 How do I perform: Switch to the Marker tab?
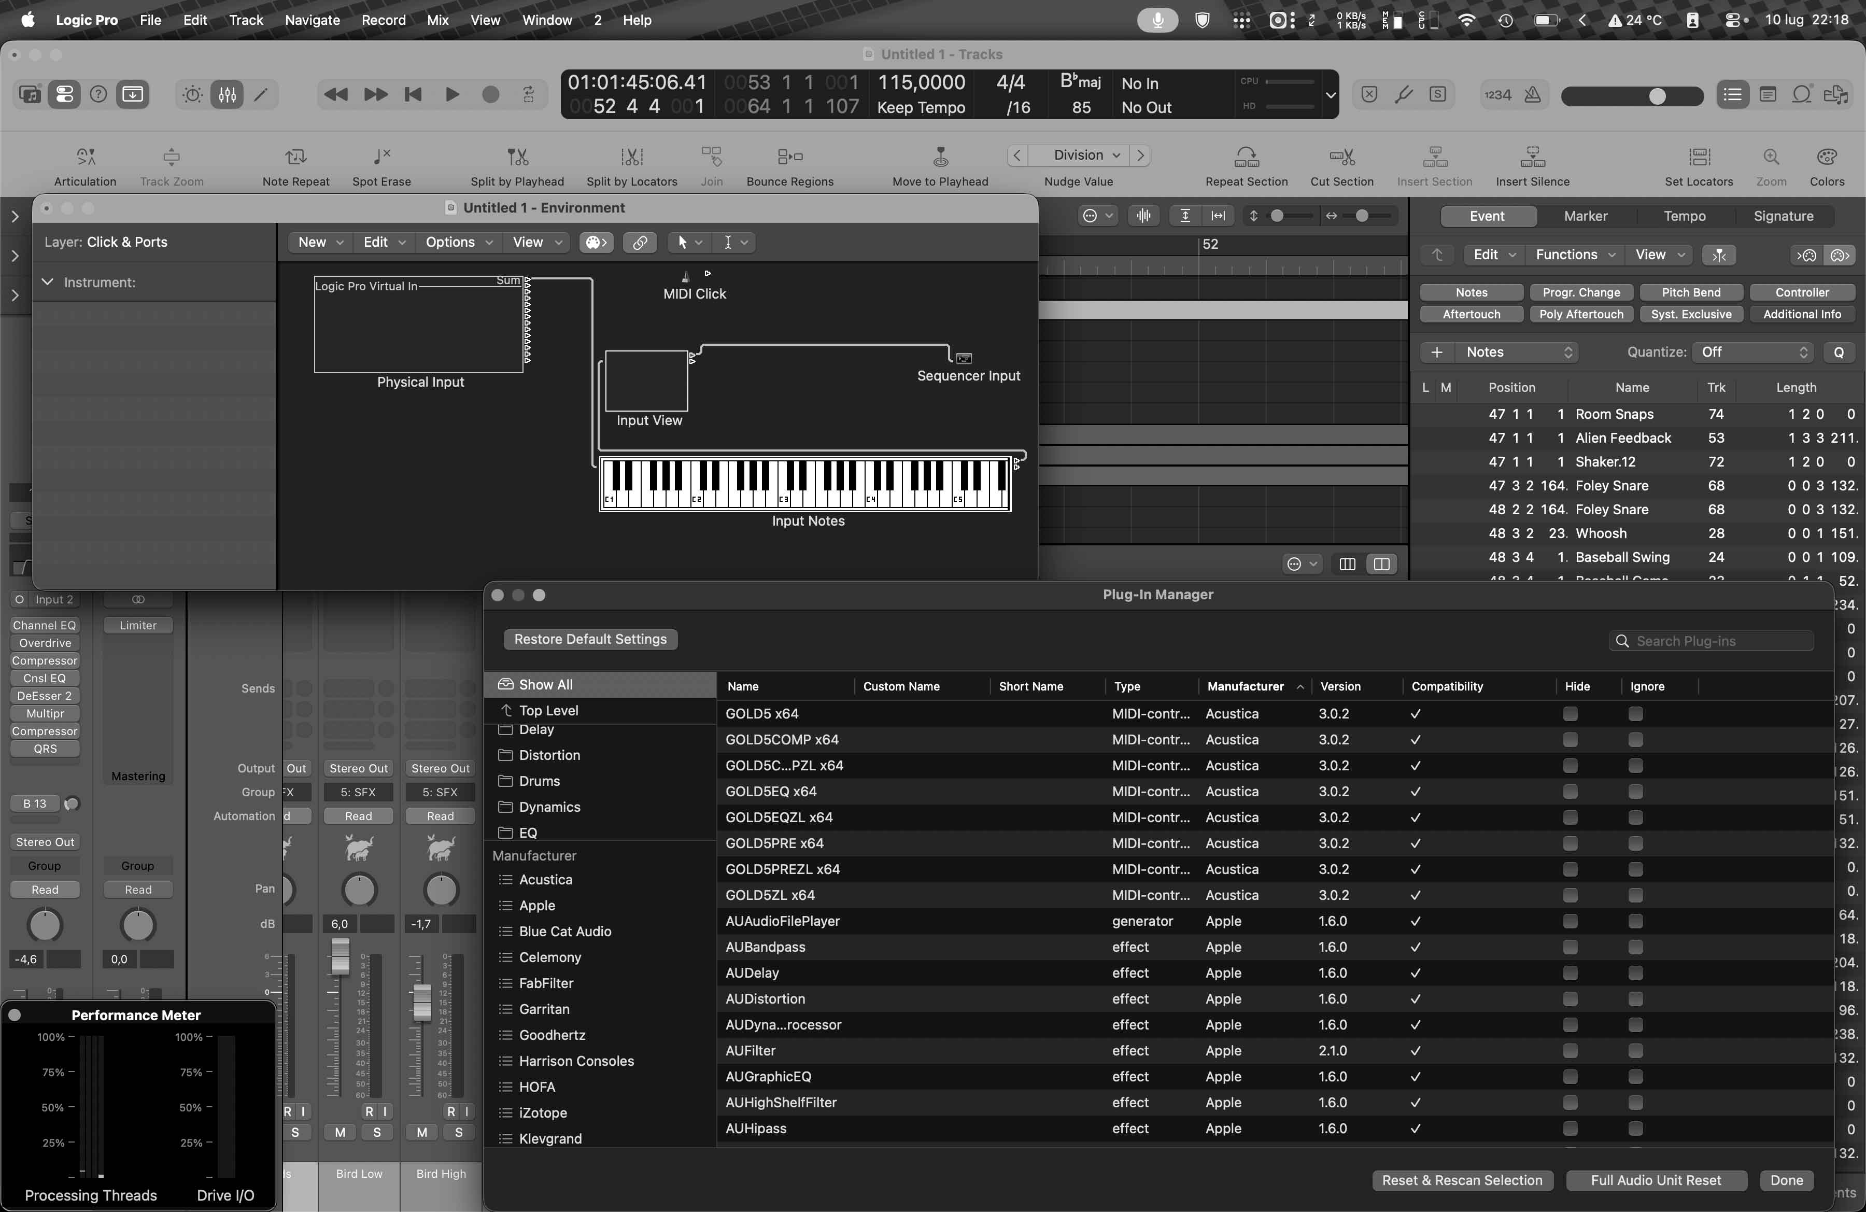[1585, 216]
